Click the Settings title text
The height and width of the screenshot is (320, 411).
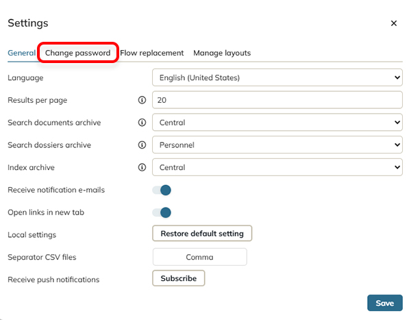pyautogui.click(x=28, y=23)
